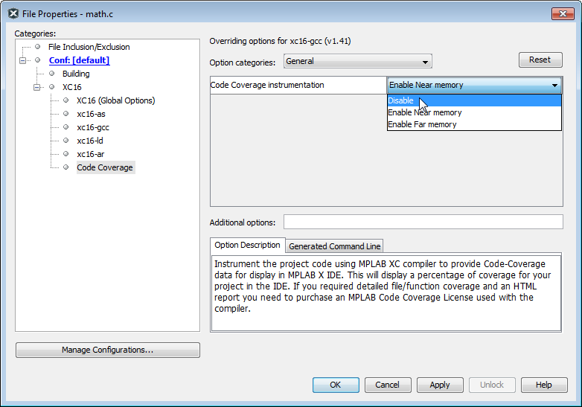Click the Reset button
The height and width of the screenshot is (407, 582).
[x=540, y=60]
